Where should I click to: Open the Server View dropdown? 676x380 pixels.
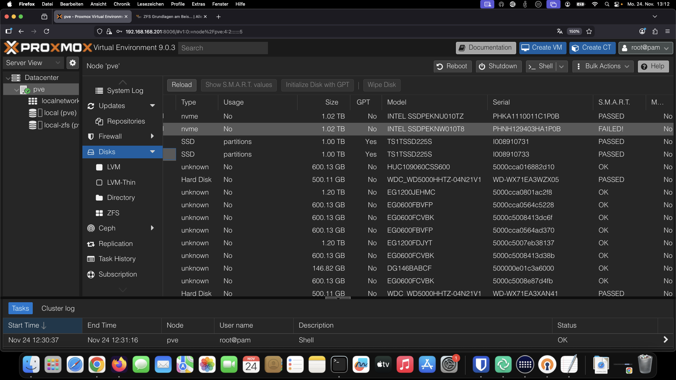(33, 63)
